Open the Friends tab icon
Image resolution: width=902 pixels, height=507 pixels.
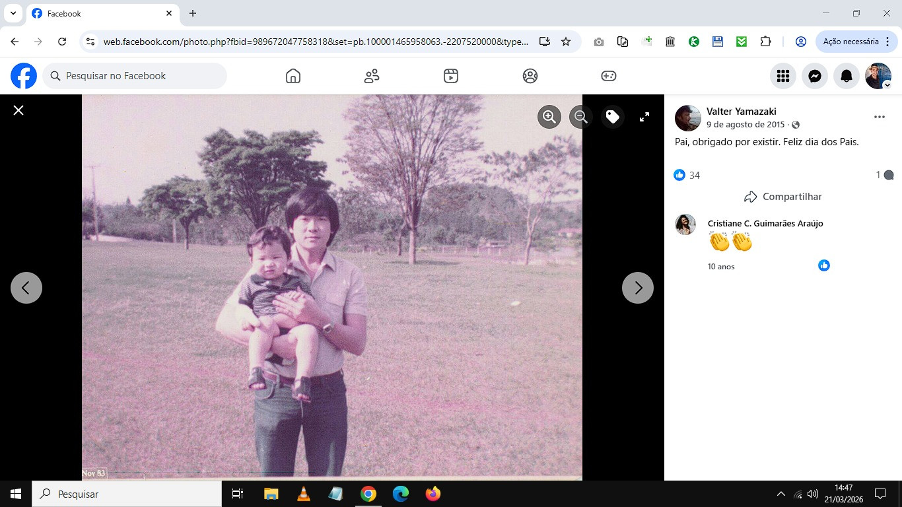[x=372, y=76]
